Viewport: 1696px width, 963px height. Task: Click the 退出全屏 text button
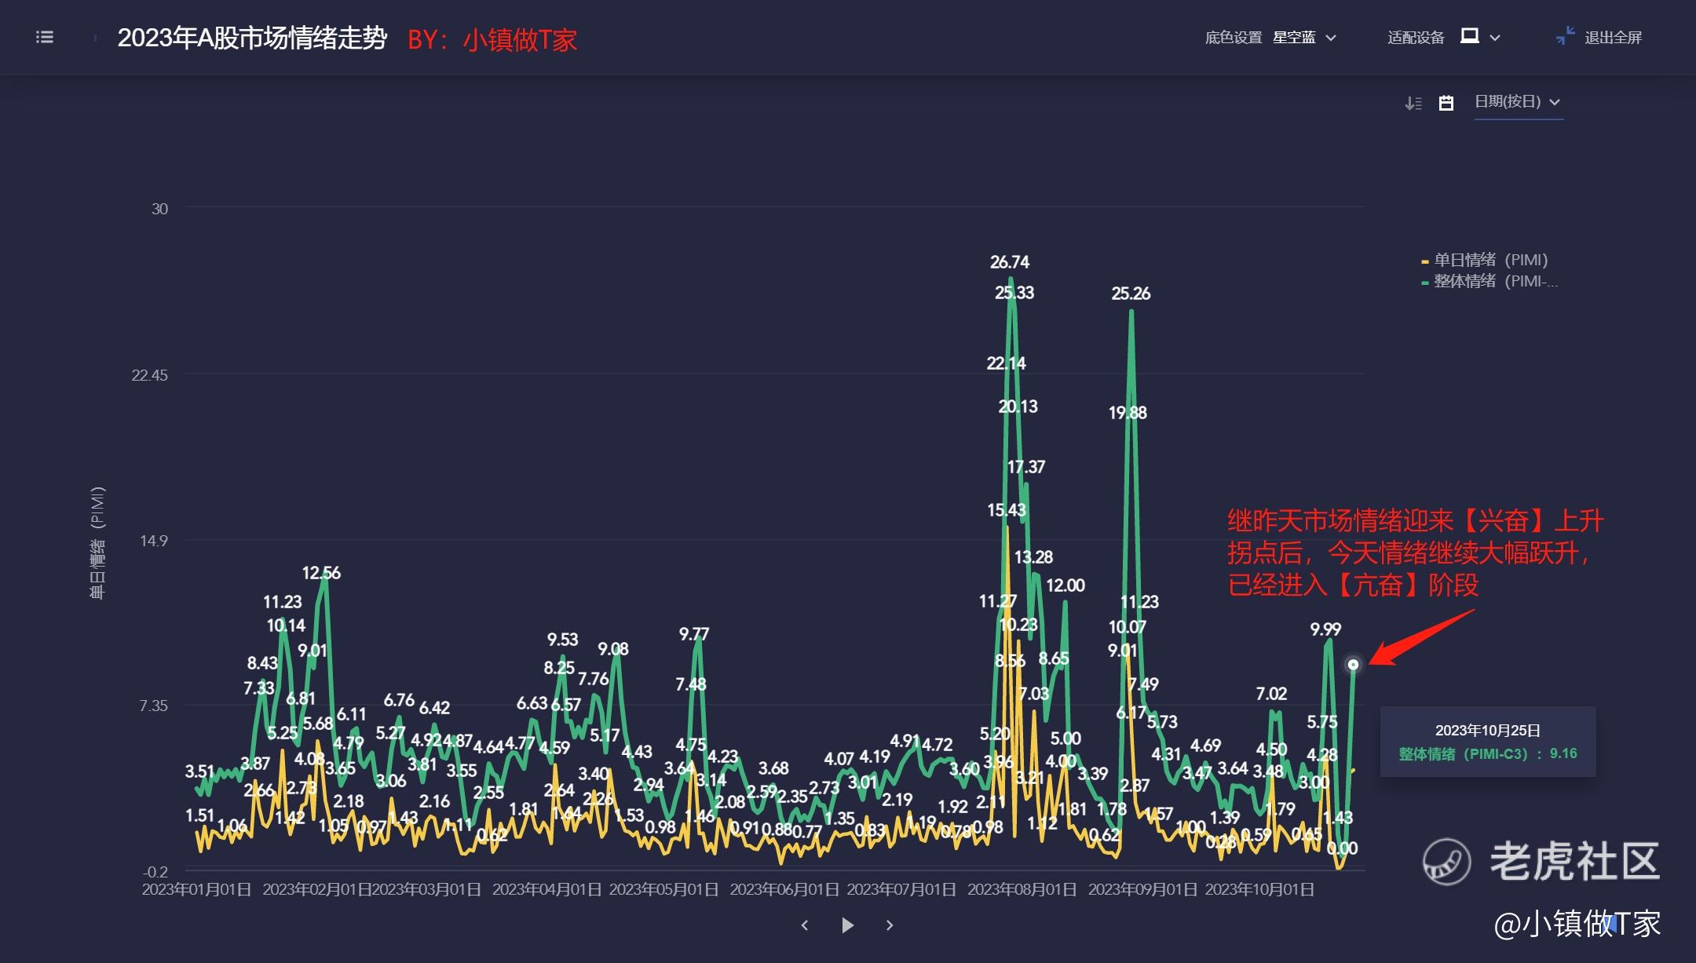pos(1613,37)
